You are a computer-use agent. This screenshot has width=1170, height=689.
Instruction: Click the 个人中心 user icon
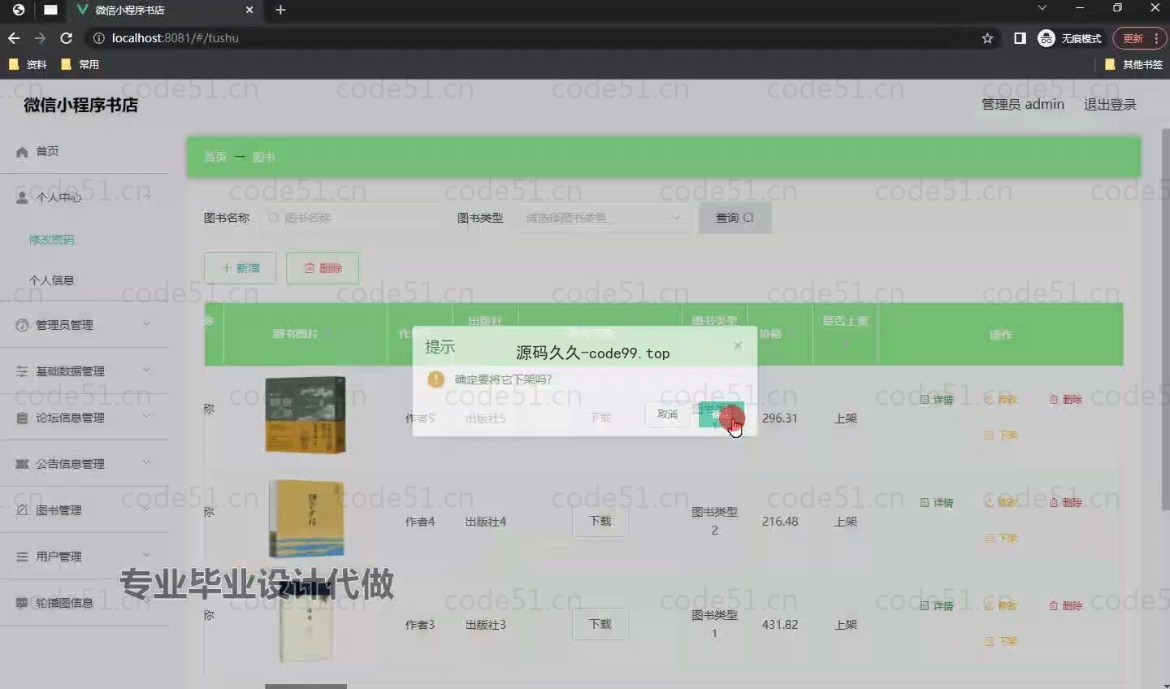[x=22, y=197]
